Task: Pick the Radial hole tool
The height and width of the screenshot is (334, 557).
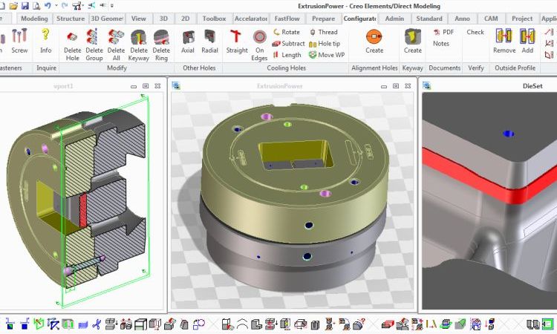Action: pyautogui.click(x=209, y=42)
